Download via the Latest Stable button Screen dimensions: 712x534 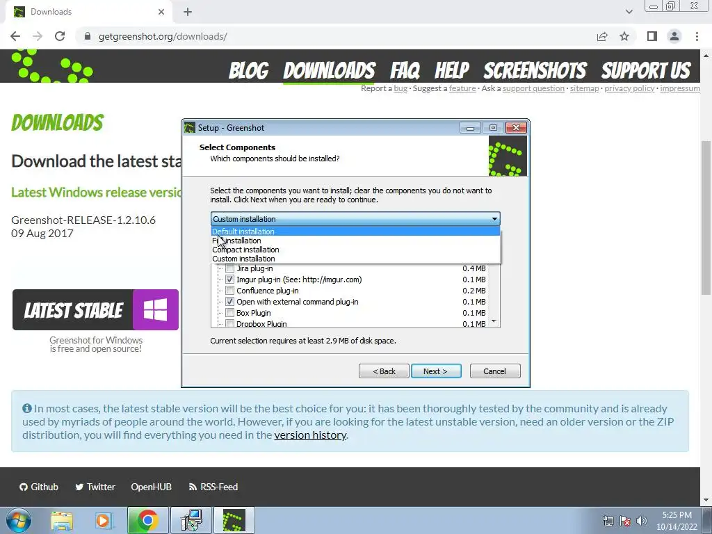pos(95,309)
